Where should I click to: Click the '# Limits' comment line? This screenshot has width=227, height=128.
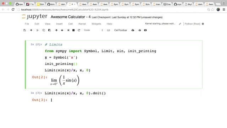pos(54,44)
